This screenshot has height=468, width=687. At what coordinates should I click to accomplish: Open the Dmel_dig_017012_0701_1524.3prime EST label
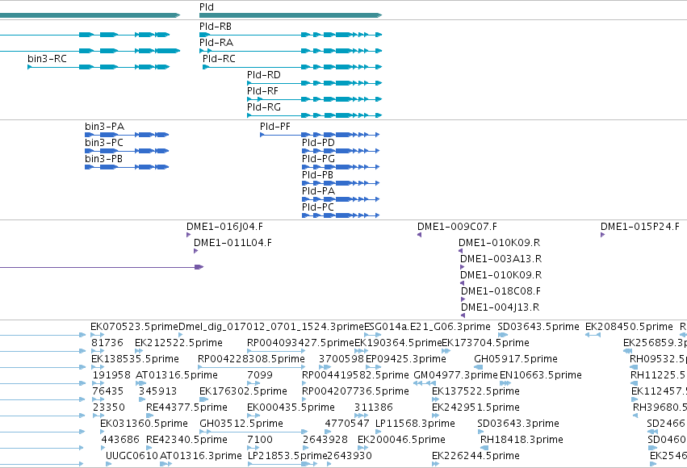point(271,327)
